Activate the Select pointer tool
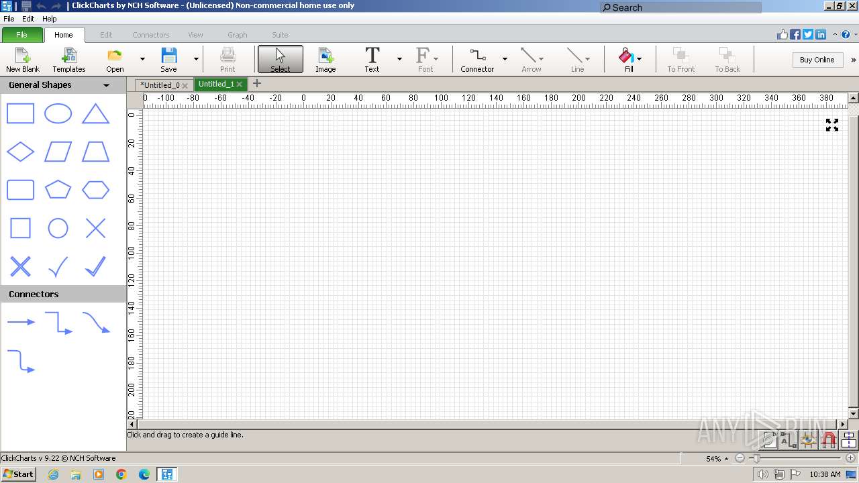Viewport: 859px width, 483px height. click(281, 60)
